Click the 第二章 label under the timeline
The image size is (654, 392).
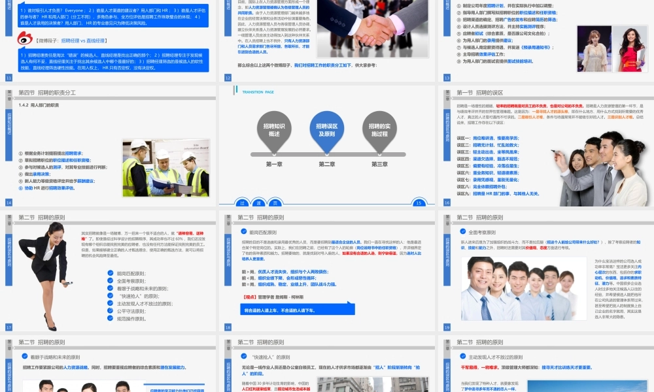point(326,164)
